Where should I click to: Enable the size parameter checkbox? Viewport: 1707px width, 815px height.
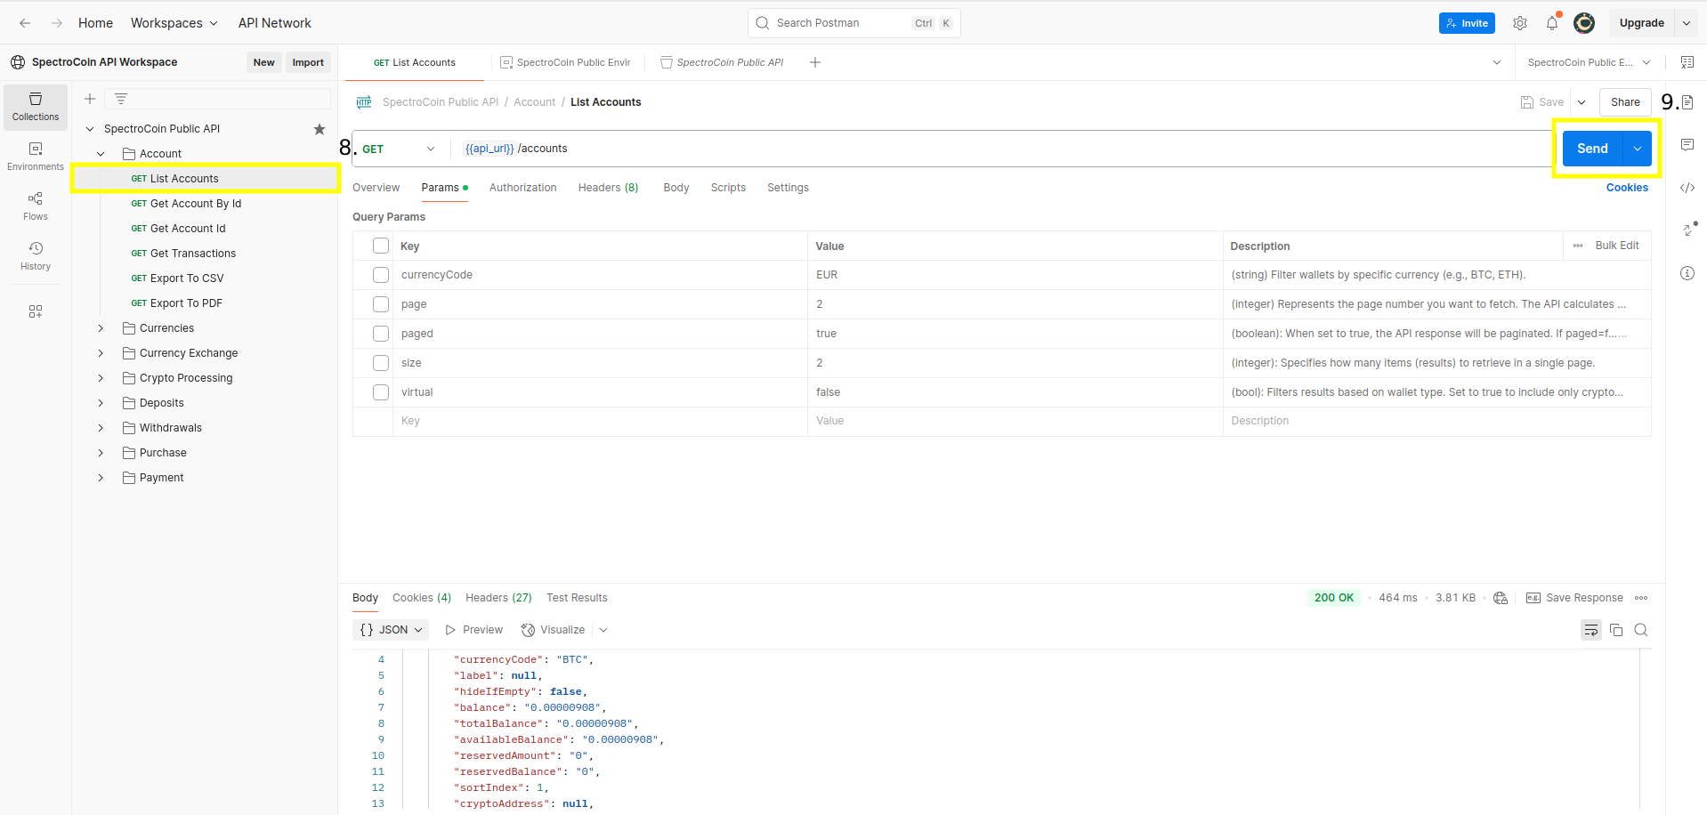381,363
